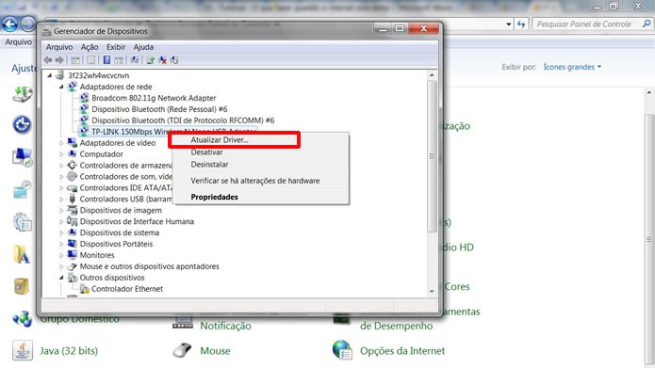The image size is (655, 368).
Task: Open the Opções da Internet link
Action: click(x=402, y=350)
